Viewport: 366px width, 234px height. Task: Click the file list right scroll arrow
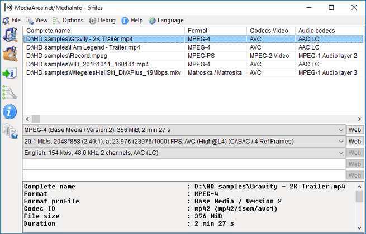(x=359, y=119)
